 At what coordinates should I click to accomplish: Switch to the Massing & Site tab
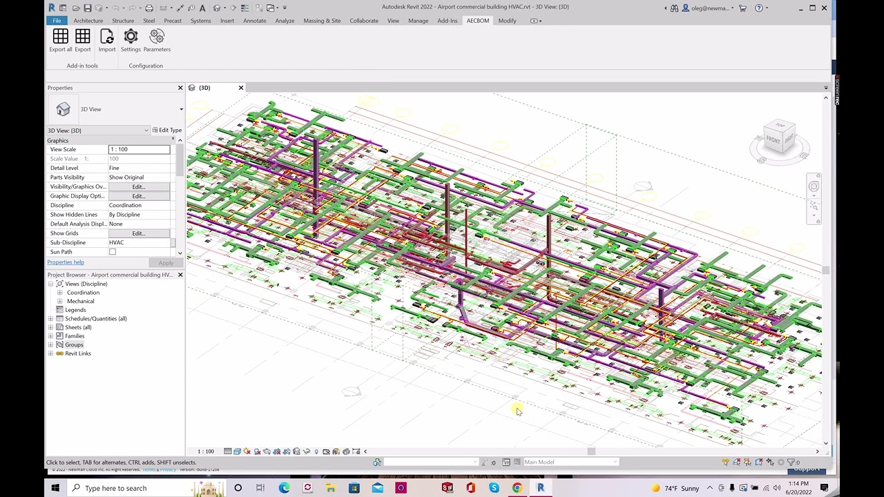pos(322,21)
